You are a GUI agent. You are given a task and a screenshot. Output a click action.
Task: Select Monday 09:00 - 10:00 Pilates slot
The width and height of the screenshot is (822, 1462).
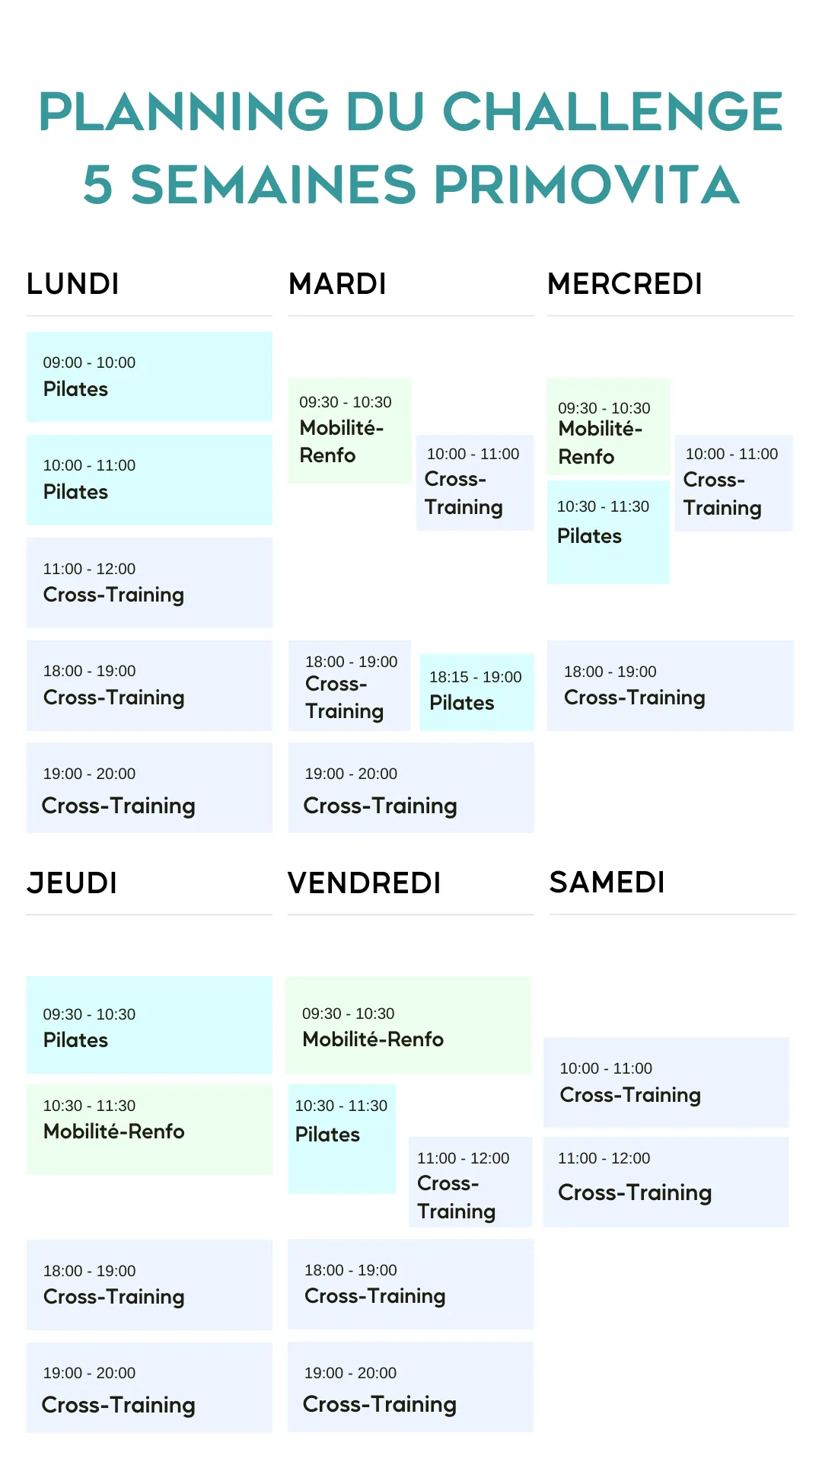(149, 376)
